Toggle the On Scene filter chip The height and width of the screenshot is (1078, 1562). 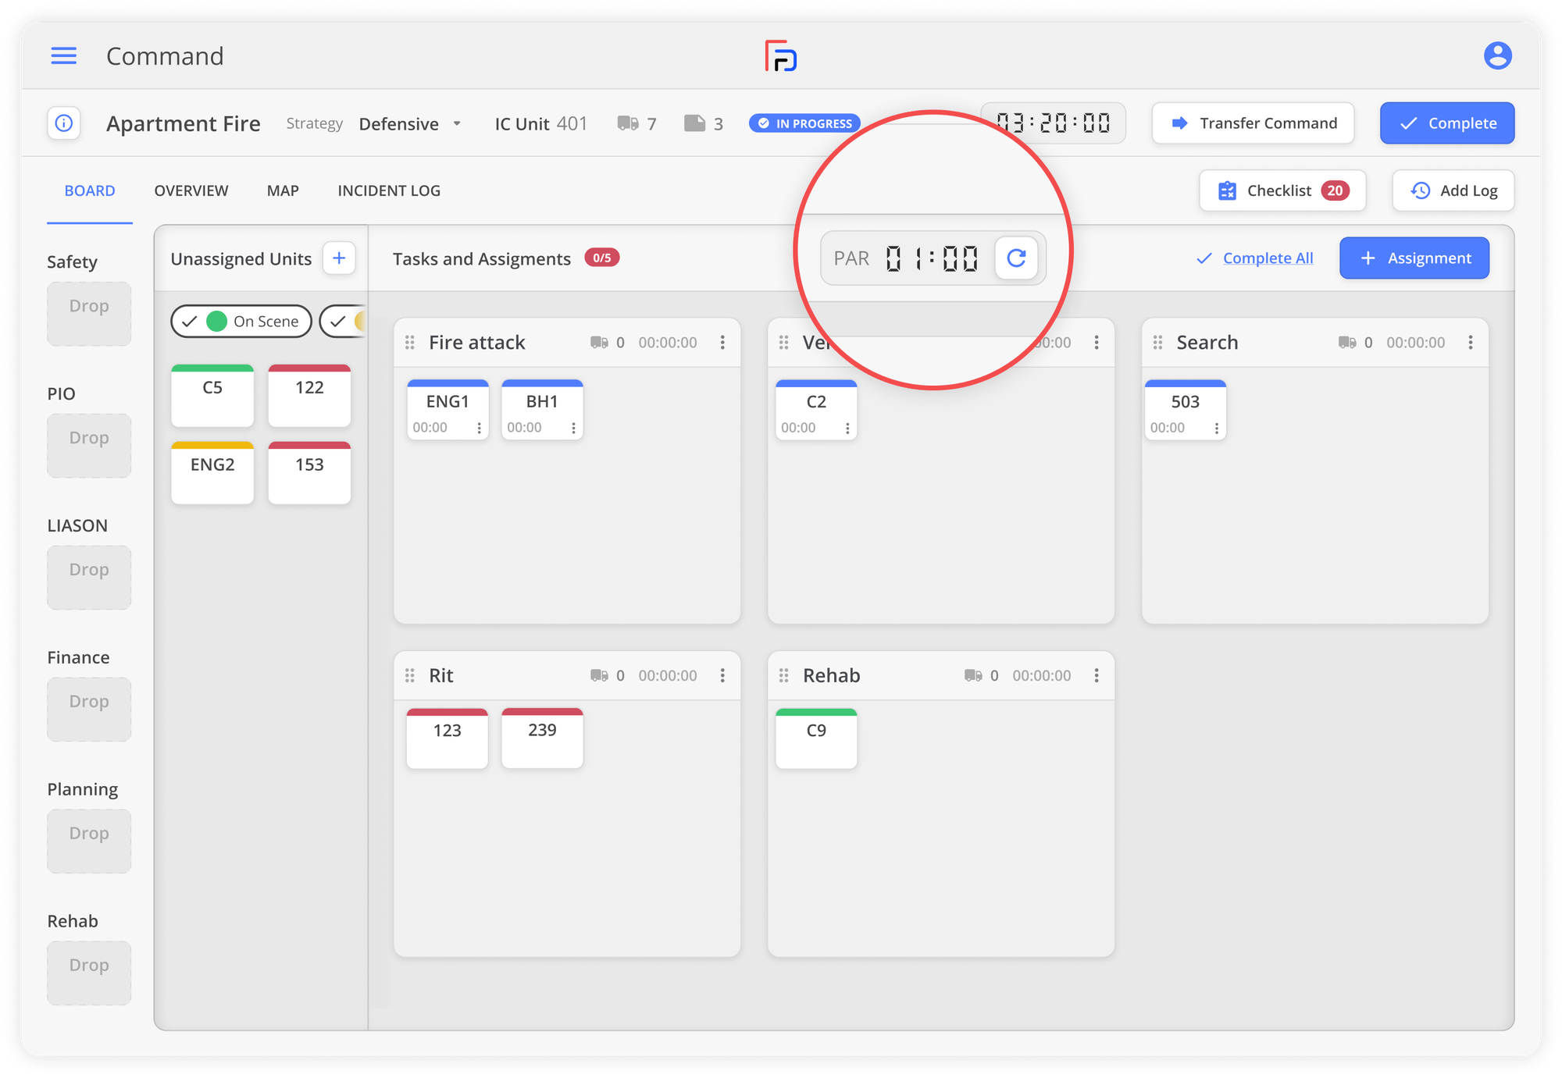(x=241, y=321)
